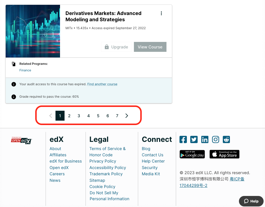265x207 pixels.
Task: Open the Facebook social media icon
Action: [x=183, y=139]
